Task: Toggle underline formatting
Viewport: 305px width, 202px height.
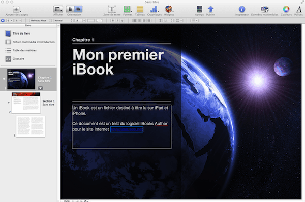Action: [x=122, y=20]
